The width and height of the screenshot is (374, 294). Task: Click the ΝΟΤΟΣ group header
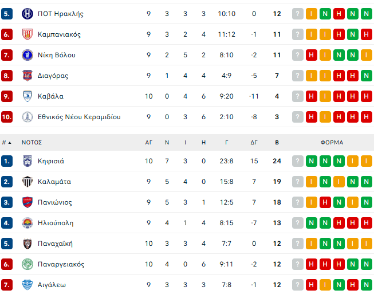(x=32, y=142)
